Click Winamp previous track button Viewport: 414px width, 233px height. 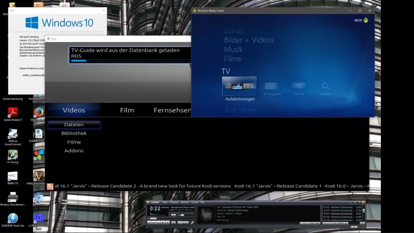(150, 222)
